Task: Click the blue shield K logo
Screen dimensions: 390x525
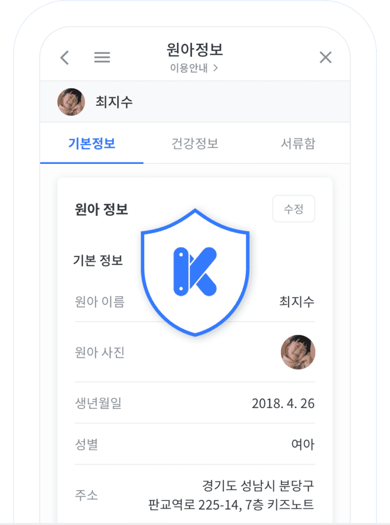Action: tap(195, 272)
